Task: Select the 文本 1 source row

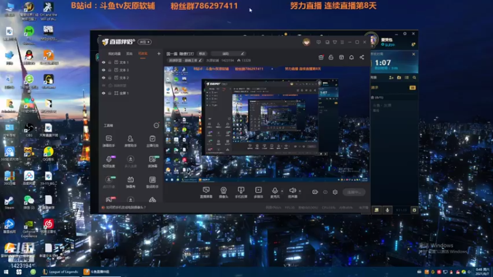Action: tap(131, 63)
